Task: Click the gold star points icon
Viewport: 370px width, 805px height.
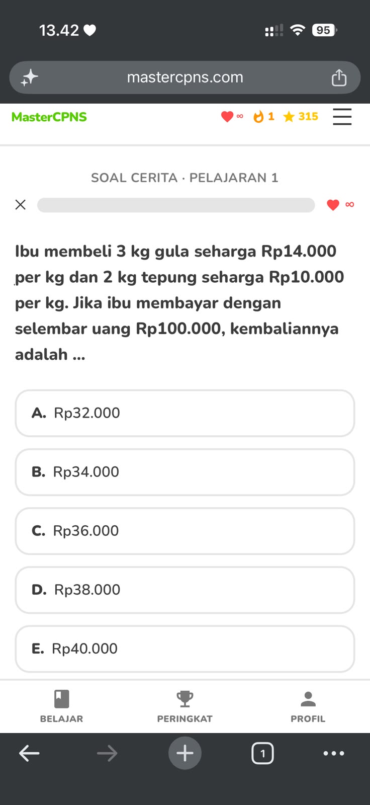Action: (x=289, y=117)
